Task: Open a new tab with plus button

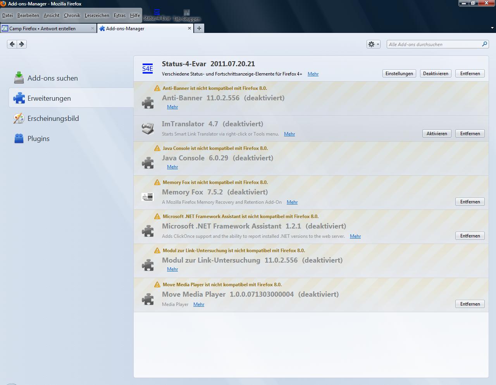Action: [x=199, y=28]
